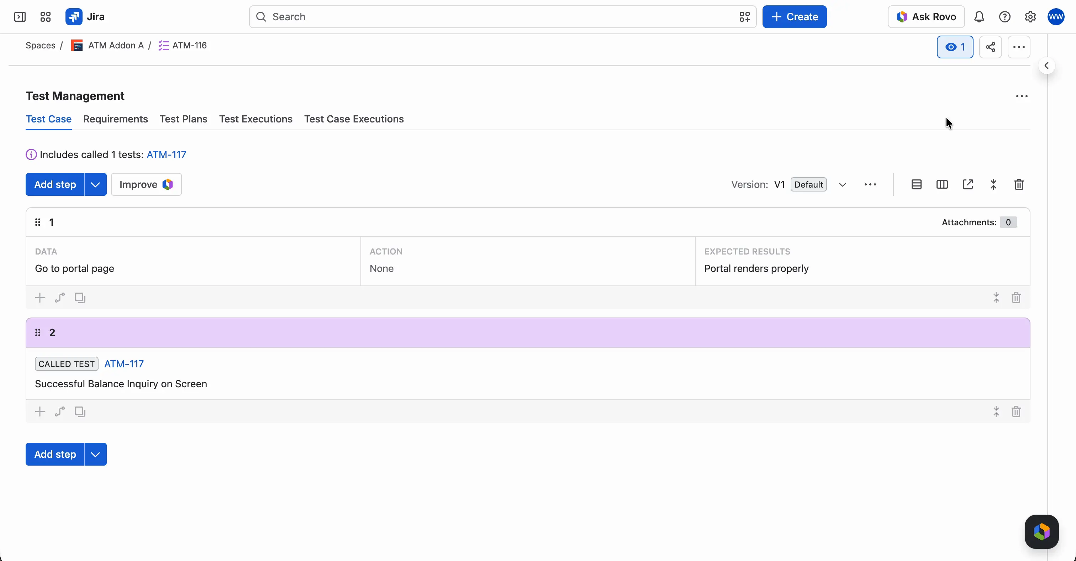Viewport: 1076px width, 561px height.
Task: Open test steps in new window icon
Action: [968, 184]
